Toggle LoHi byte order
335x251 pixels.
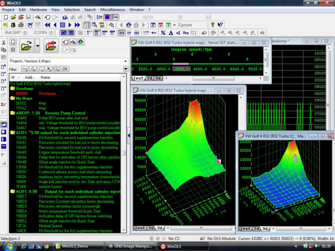click(x=146, y=33)
